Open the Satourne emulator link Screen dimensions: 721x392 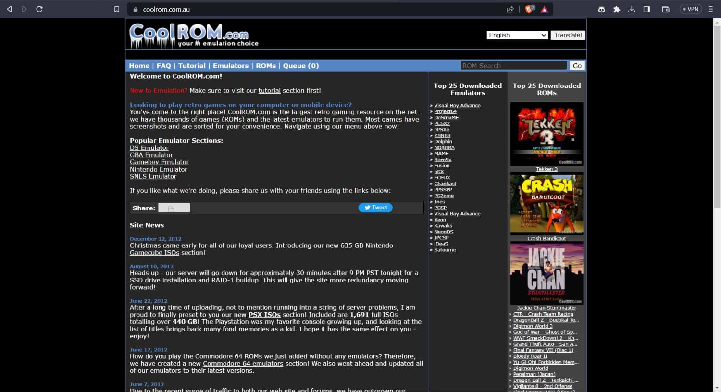[x=445, y=250]
